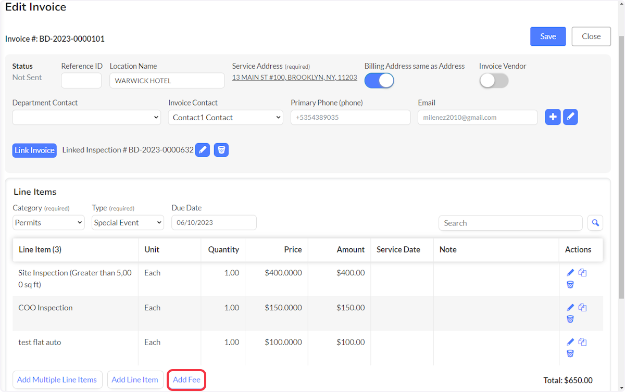This screenshot has width=625, height=392.
Task: Click the Link Invoice button
Action: pos(34,150)
